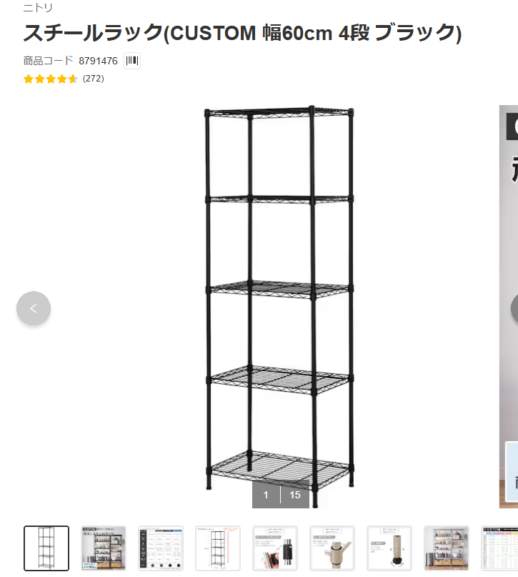Advance to next image with right arrow
The height and width of the screenshot is (577, 518).
pos(514,308)
